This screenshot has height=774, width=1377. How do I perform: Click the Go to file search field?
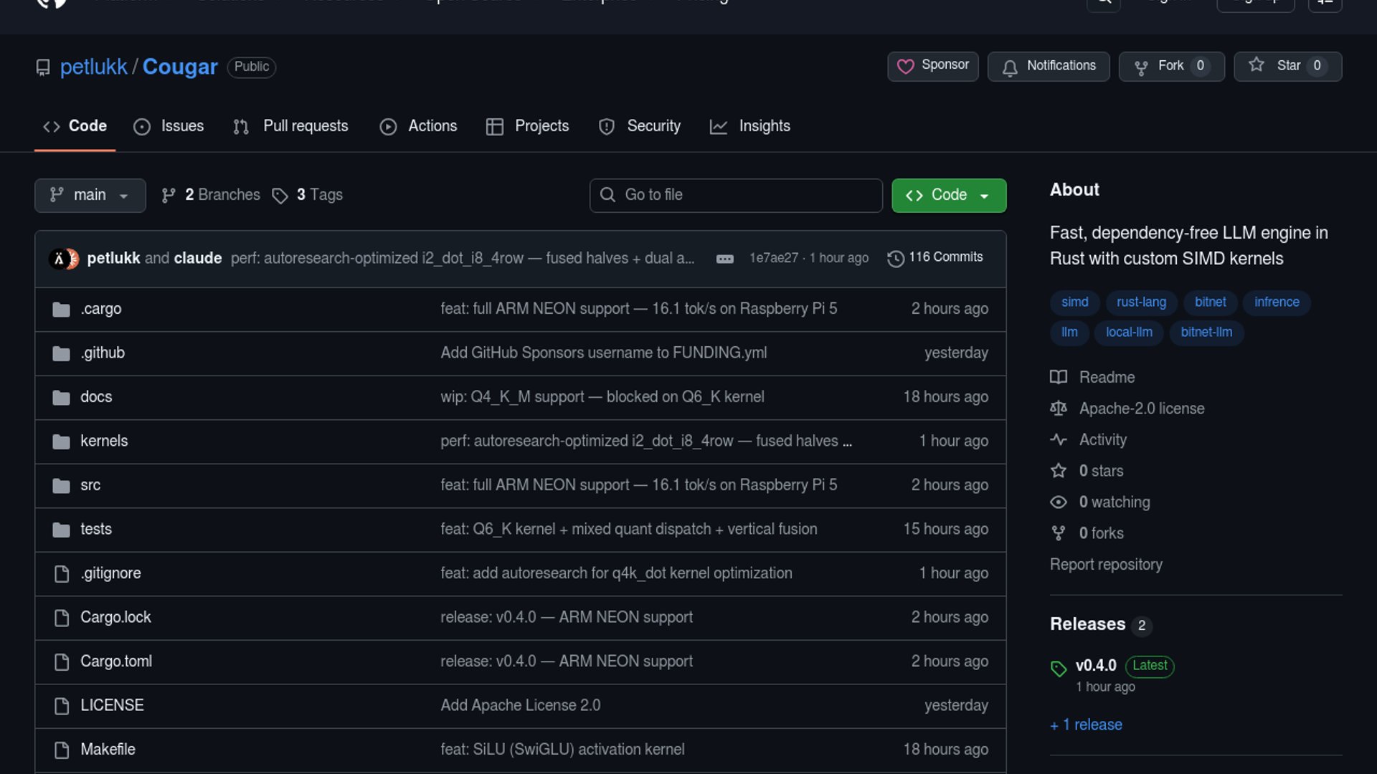click(x=736, y=195)
